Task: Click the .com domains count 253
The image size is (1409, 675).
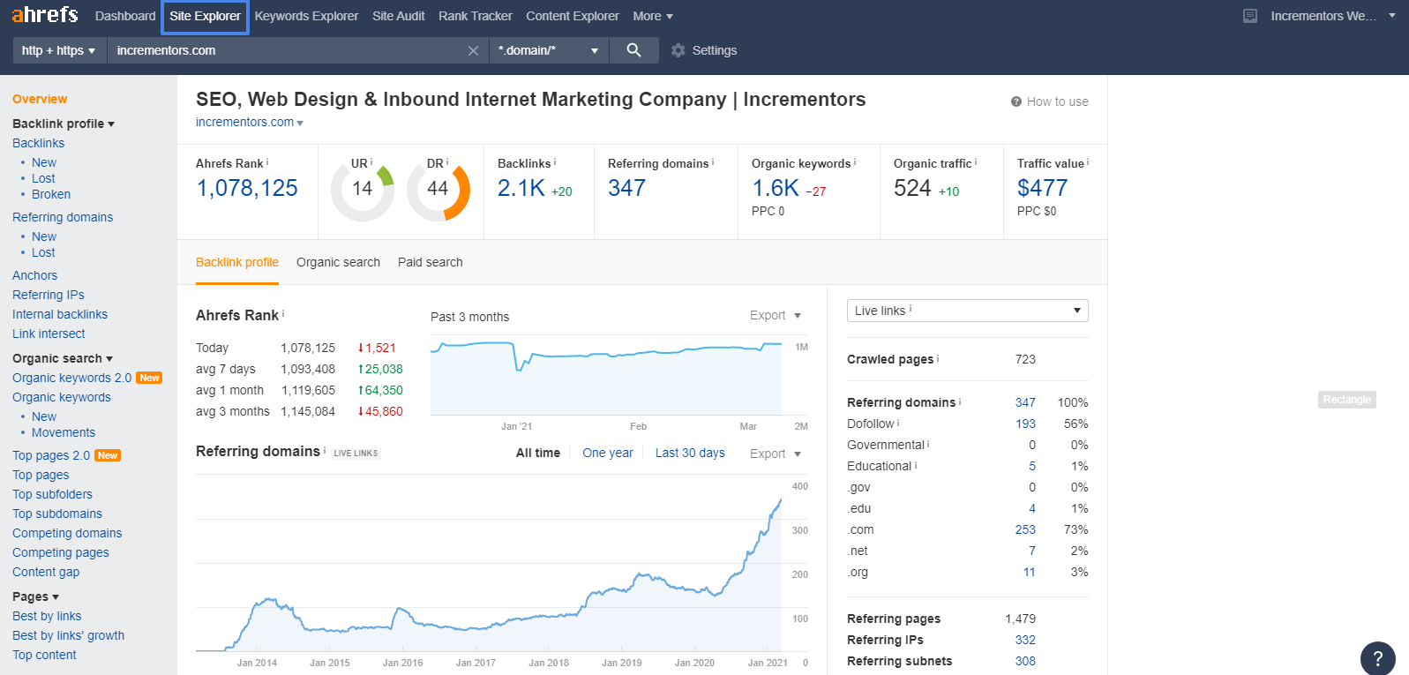Action: 1025,529
